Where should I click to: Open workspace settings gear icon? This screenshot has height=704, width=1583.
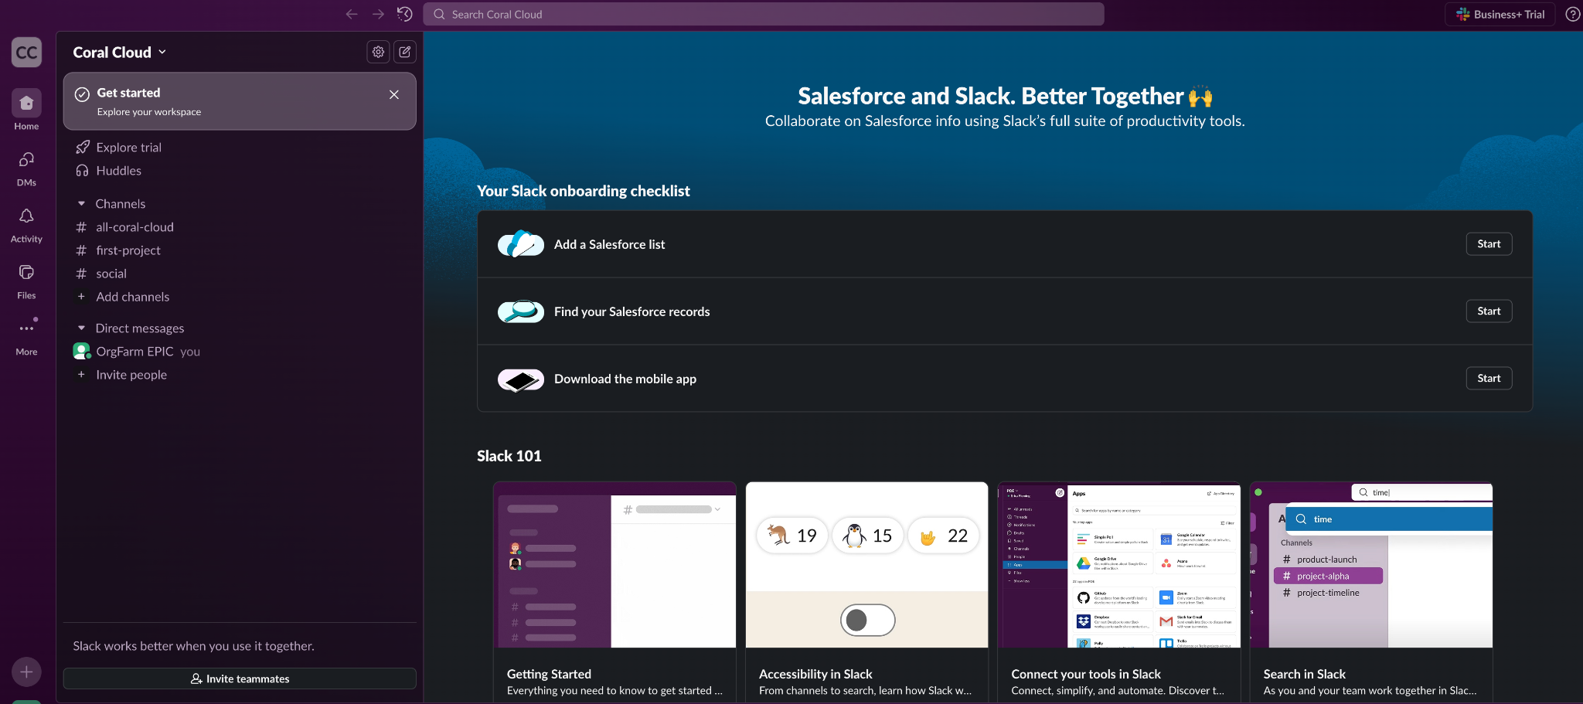coord(378,52)
